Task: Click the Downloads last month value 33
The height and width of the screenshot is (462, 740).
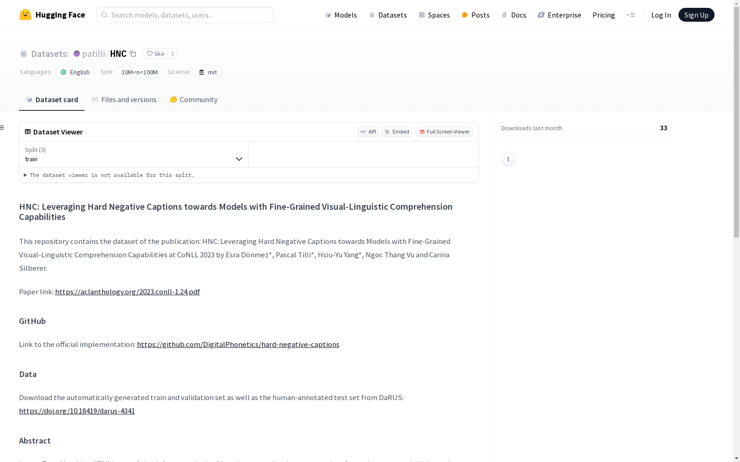Action: [x=664, y=128]
